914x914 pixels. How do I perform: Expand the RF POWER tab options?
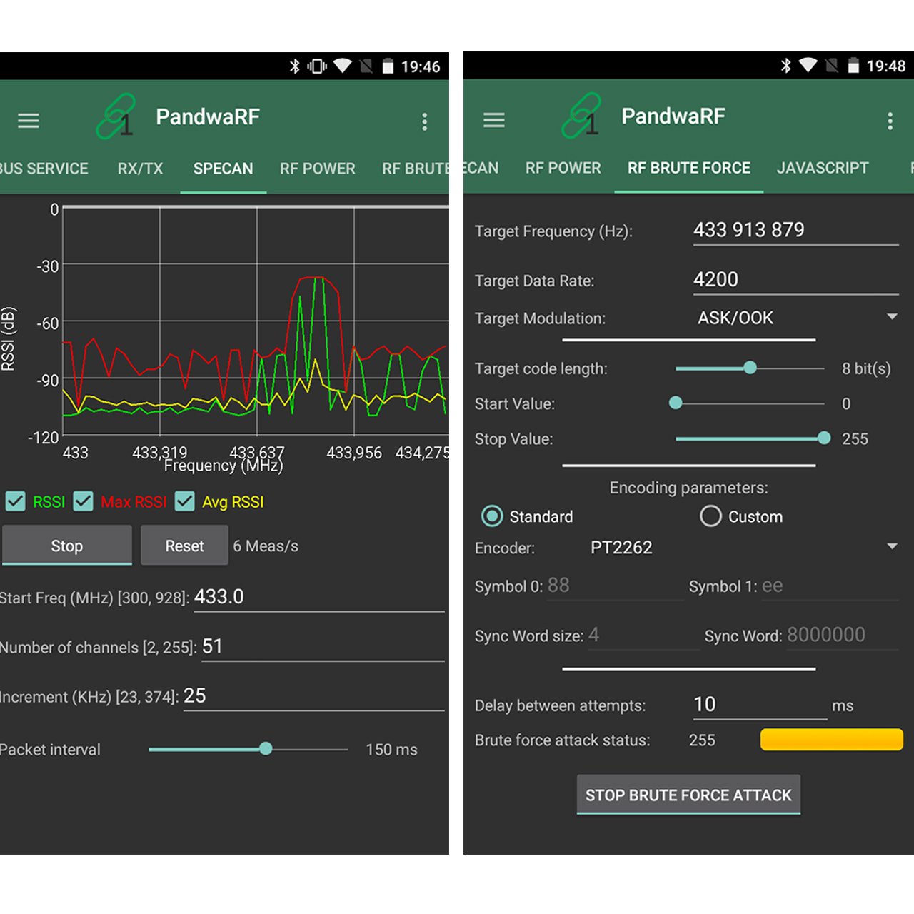click(x=563, y=168)
